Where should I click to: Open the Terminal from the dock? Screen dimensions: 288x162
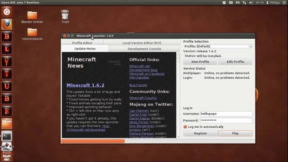tap(7, 136)
